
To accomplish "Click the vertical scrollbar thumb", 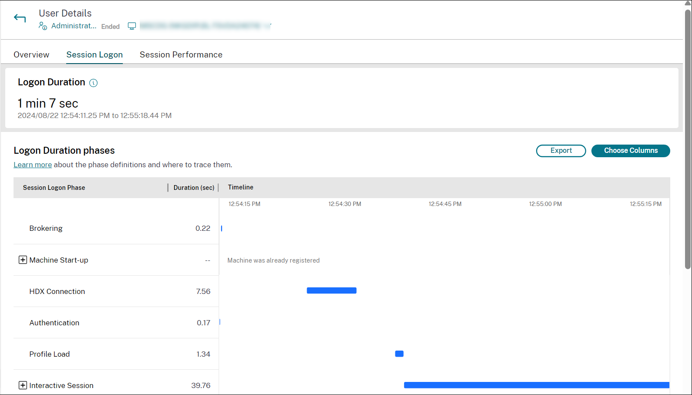I will [688, 139].
